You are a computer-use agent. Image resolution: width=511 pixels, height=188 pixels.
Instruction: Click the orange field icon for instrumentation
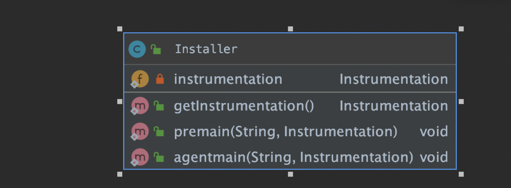pos(140,79)
